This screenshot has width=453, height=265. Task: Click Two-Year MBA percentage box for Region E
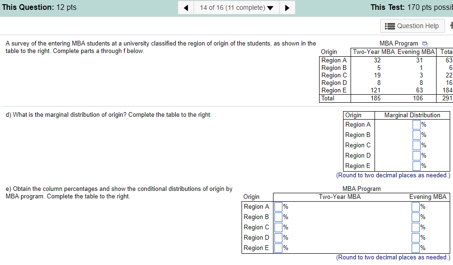tap(278, 248)
